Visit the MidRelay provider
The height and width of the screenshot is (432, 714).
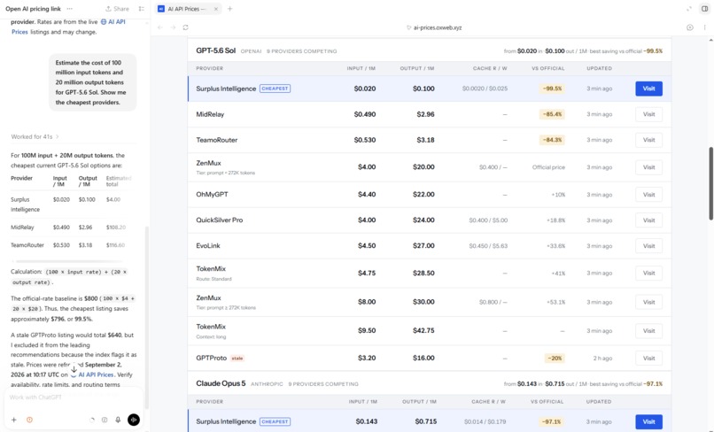pos(648,114)
